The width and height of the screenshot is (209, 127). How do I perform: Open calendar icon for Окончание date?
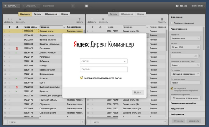pyautogui.click(x=196, y=56)
